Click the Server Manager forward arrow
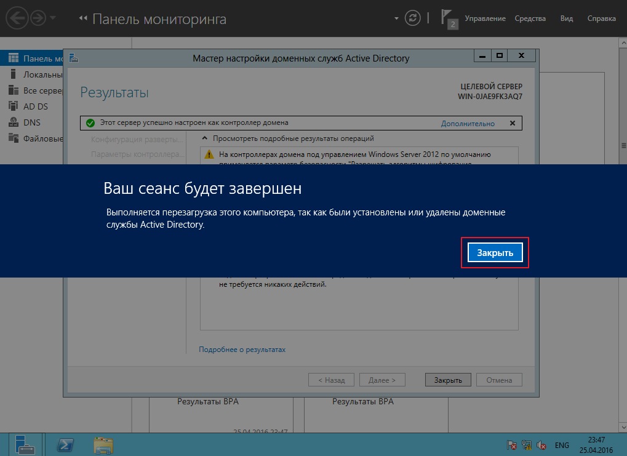This screenshot has width=627, height=456. (x=39, y=18)
